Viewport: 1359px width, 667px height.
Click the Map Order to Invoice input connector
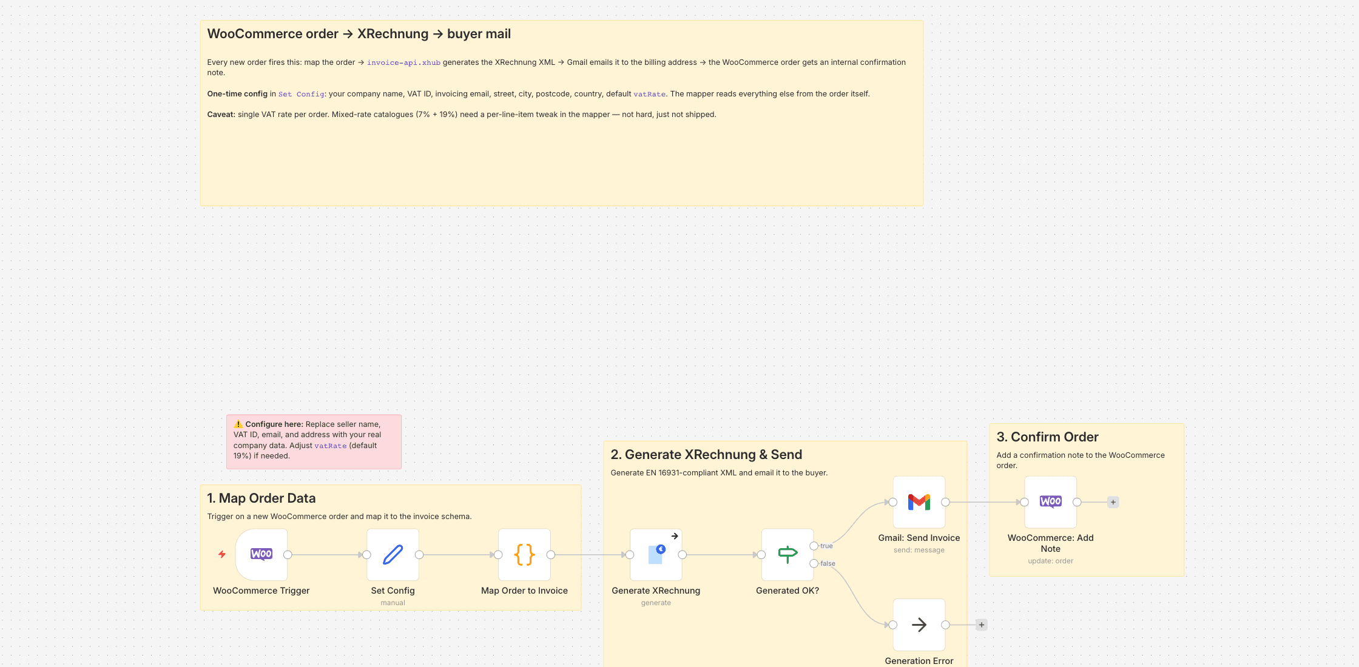point(498,555)
